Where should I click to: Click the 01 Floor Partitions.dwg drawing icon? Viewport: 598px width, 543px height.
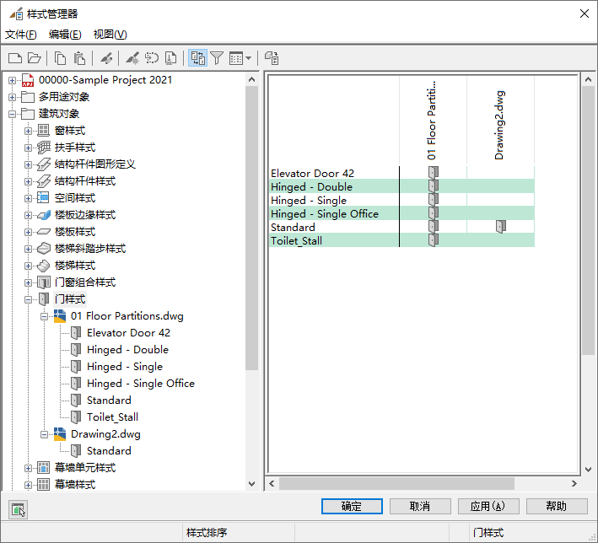tap(60, 316)
